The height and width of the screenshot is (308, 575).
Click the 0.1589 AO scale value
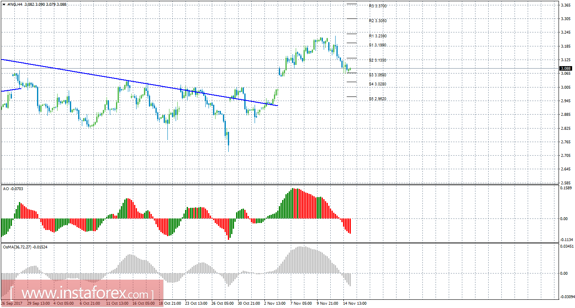[566, 188]
